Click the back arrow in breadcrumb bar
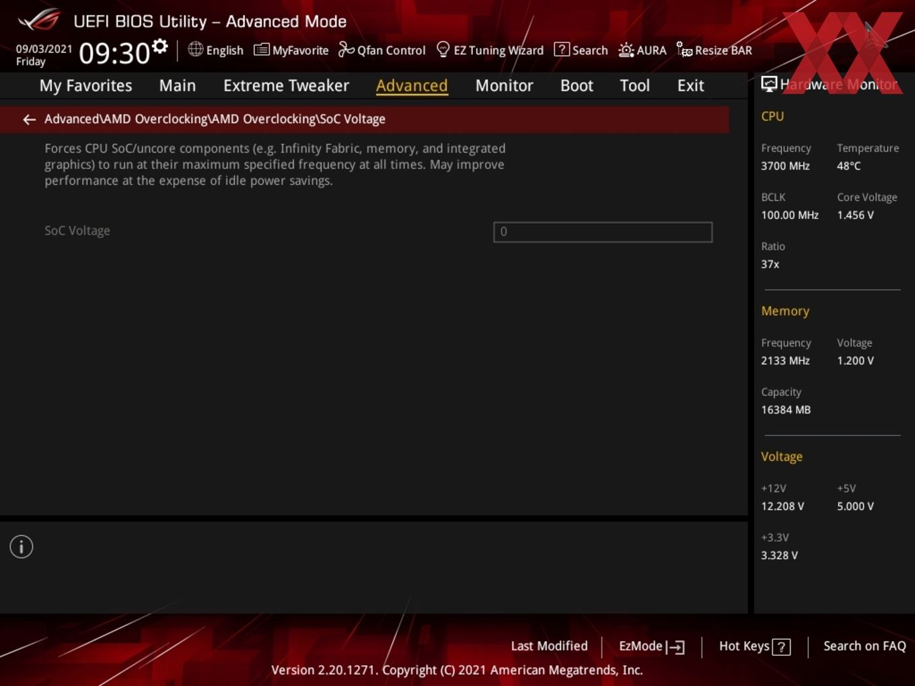 pos(29,120)
